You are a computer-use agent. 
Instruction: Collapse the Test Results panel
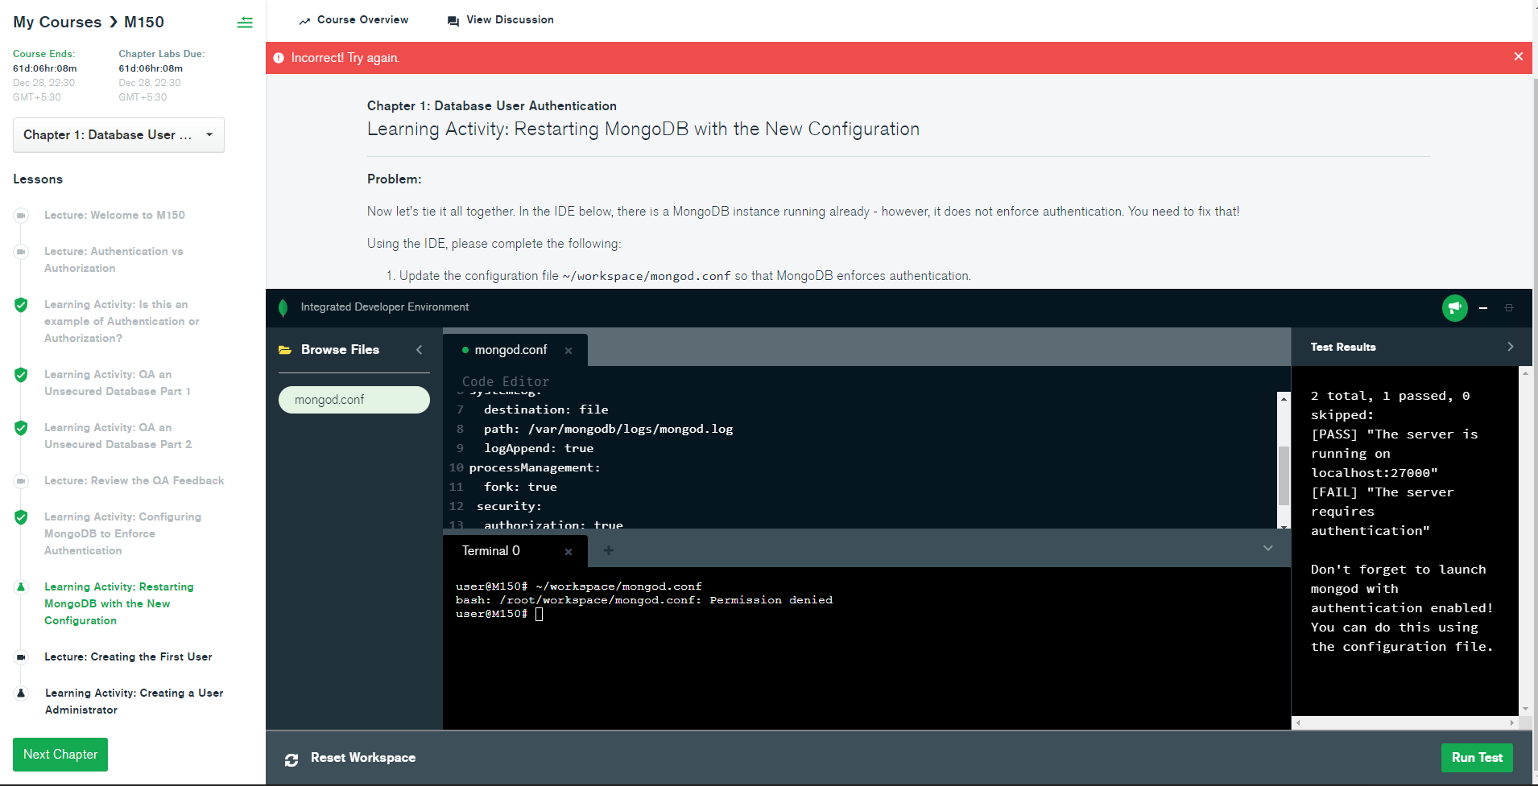tap(1510, 347)
